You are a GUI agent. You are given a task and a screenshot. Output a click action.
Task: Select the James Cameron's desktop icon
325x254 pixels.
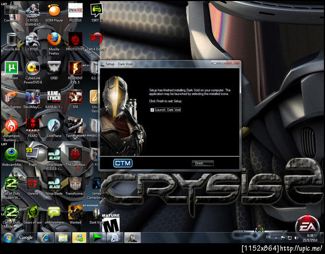click(x=96, y=188)
